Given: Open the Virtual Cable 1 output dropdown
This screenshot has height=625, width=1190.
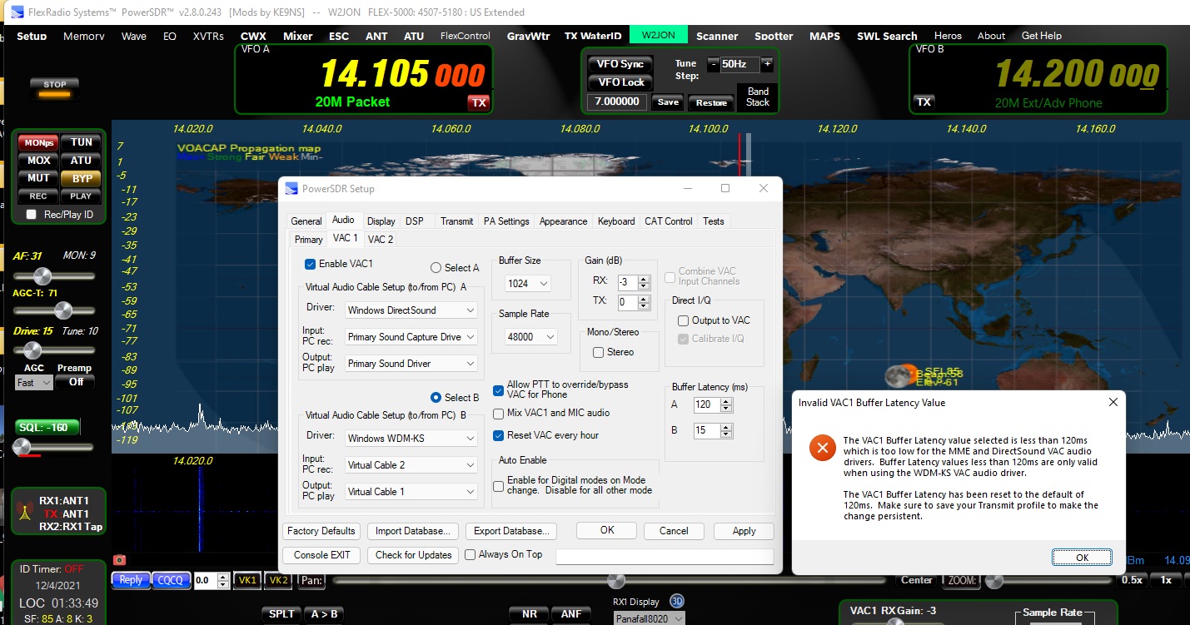Looking at the screenshot, I should [x=411, y=492].
